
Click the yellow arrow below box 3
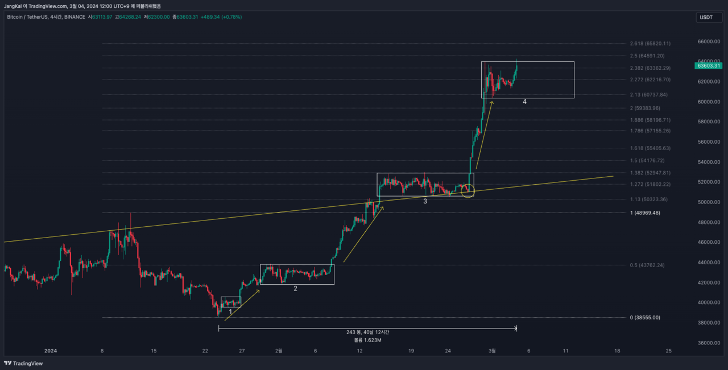(x=363, y=234)
